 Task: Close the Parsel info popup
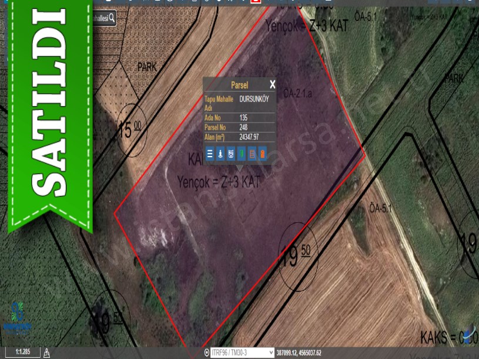[272, 84]
